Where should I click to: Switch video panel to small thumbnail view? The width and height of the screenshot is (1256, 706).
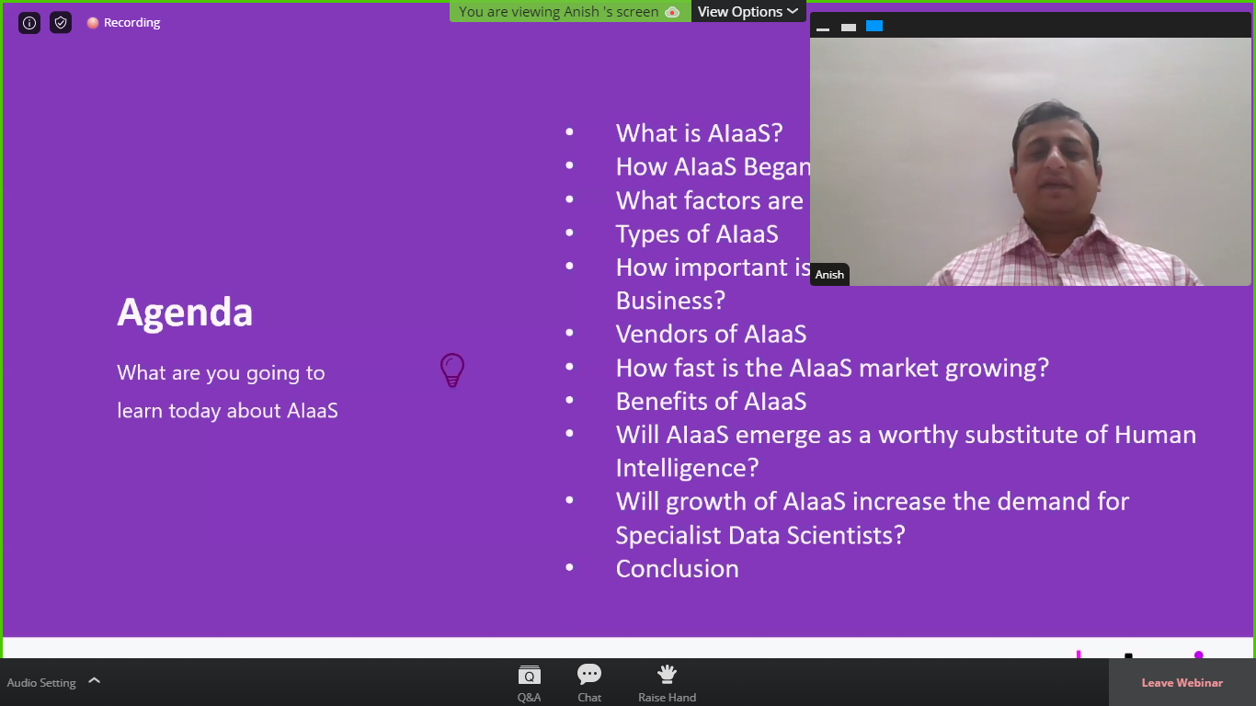pyautogui.click(x=849, y=28)
